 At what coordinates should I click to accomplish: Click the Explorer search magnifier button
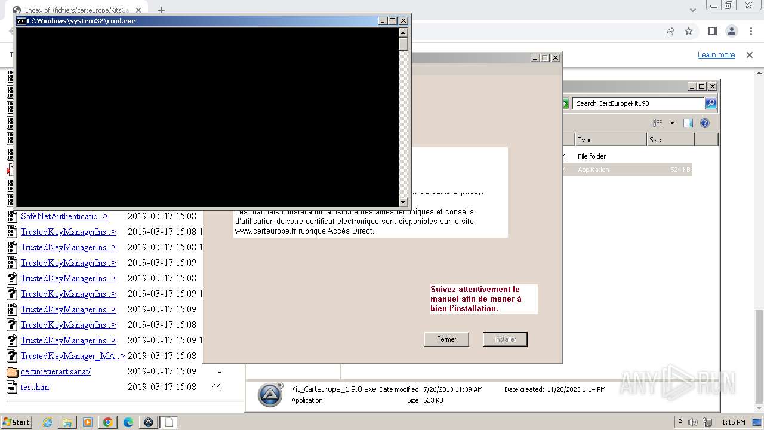pyautogui.click(x=711, y=103)
